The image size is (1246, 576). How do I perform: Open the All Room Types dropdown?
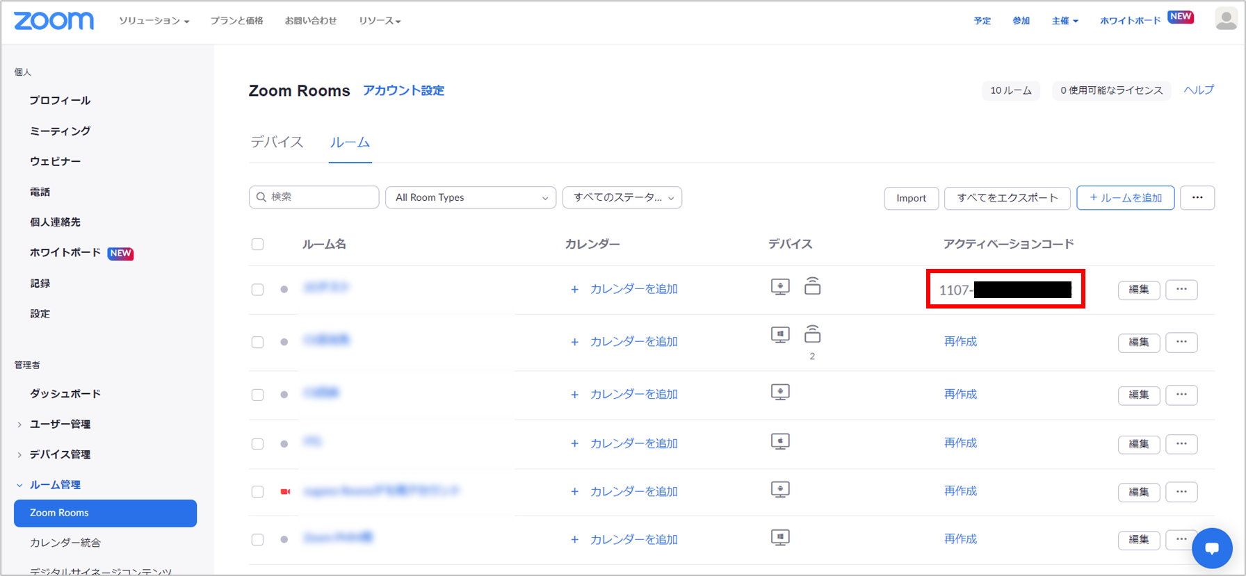[x=471, y=197]
